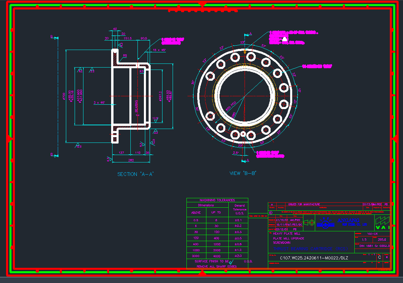Click the 'PLATE MILL UPGRADE' title line
The height and width of the screenshot is (283, 403).
tap(288, 238)
